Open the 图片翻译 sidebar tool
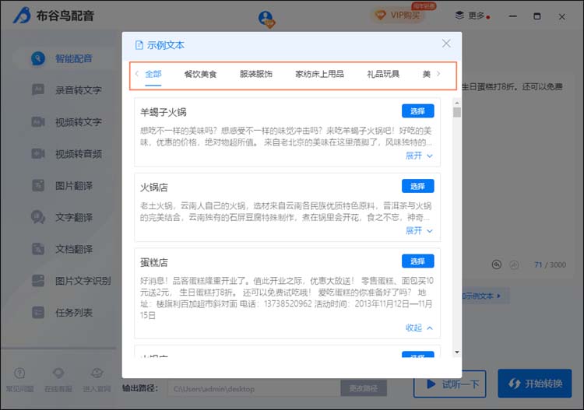584x410 pixels. coord(73,186)
